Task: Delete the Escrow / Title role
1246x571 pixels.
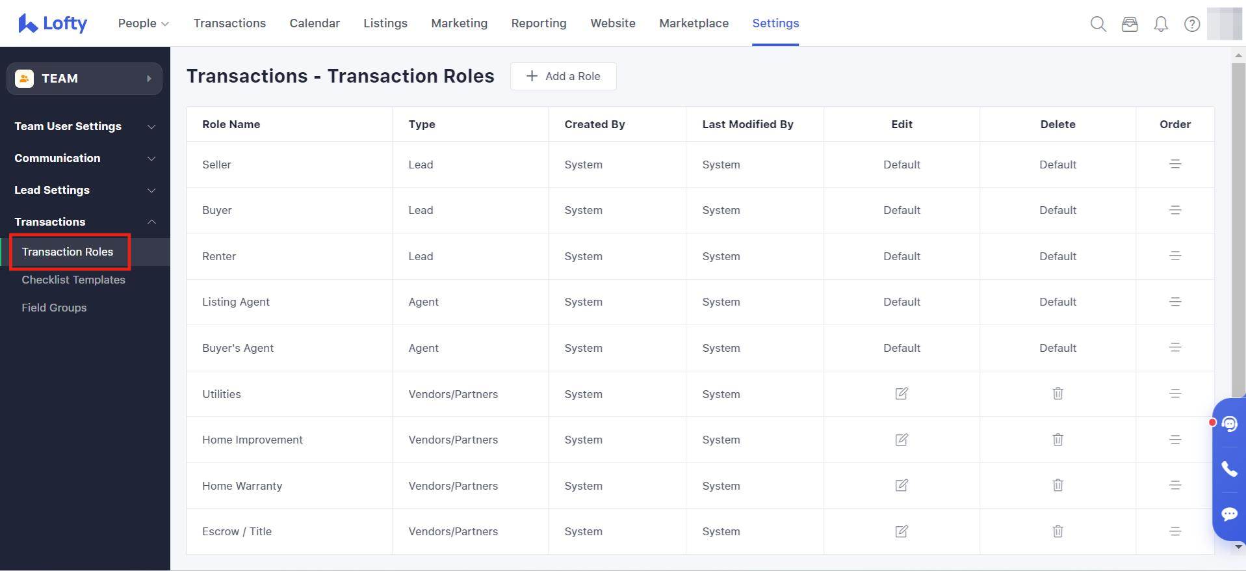Action: [x=1058, y=531]
